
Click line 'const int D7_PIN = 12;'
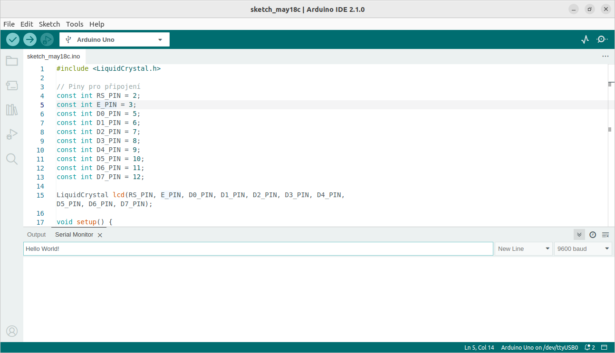(x=100, y=177)
